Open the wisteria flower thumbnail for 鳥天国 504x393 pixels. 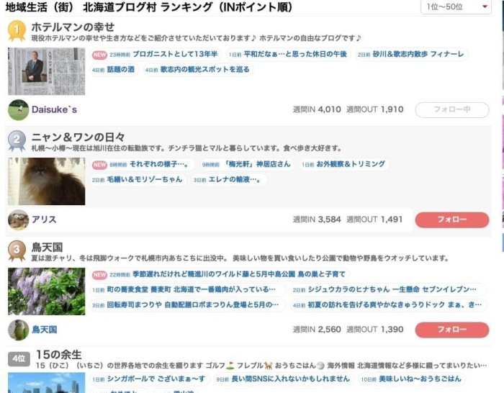[x=46, y=291]
